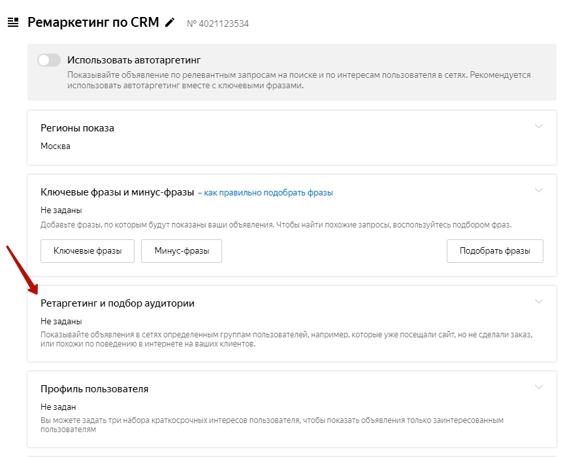Screen dimensions: 580x457
Task: Expand the 'Регионы показа' section chevron
Action: coord(539,126)
